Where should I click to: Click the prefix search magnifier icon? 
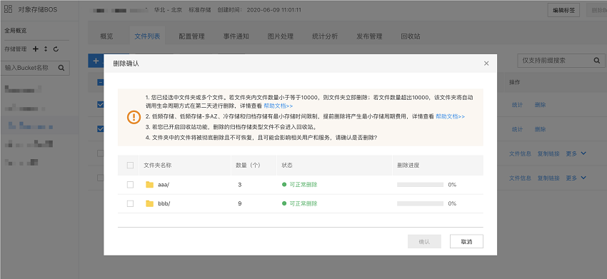tap(596, 61)
